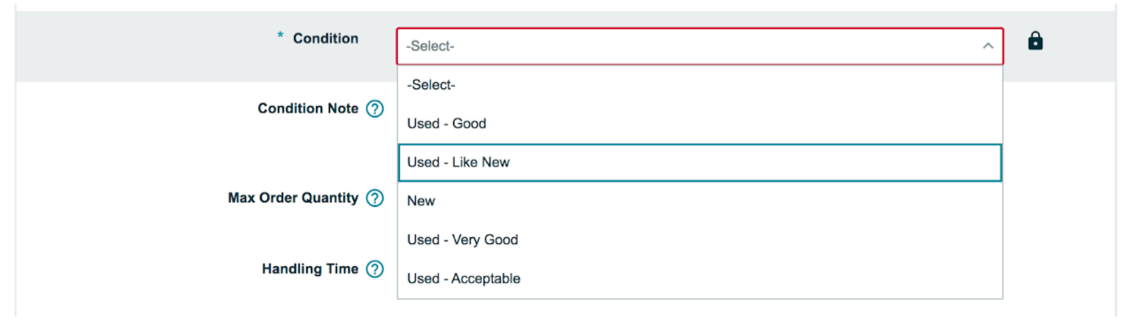Click the lock icon beside the Condition field

point(1035,41)
